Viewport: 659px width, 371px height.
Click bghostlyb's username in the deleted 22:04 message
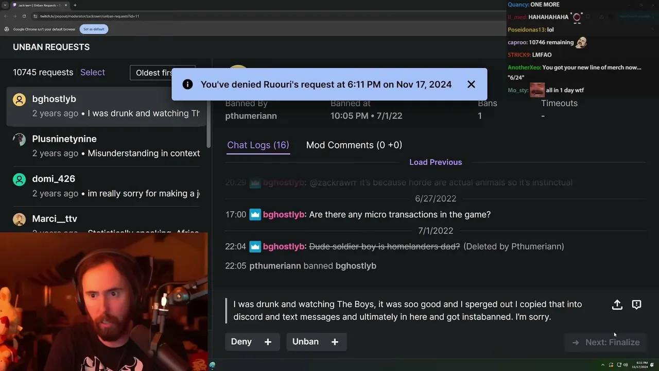pos(284,246)
